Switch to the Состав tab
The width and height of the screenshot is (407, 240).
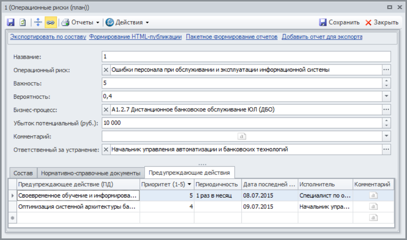pyautogui.click(x=23, y=173)
